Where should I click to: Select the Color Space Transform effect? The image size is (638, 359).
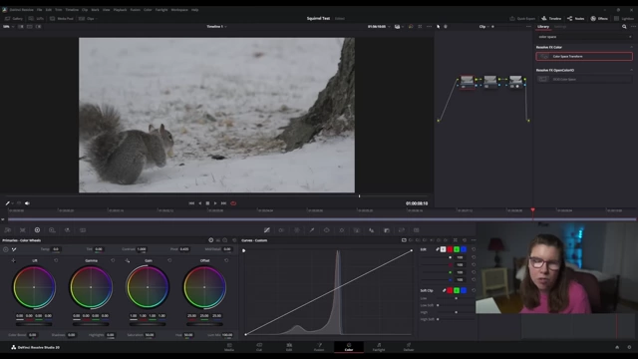[x=584, y=56]
